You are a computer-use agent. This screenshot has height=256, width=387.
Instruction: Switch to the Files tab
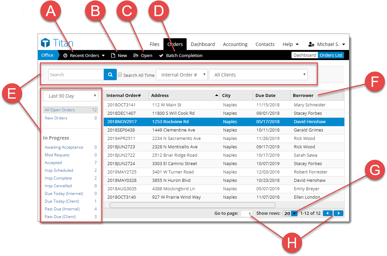[154, 44]
